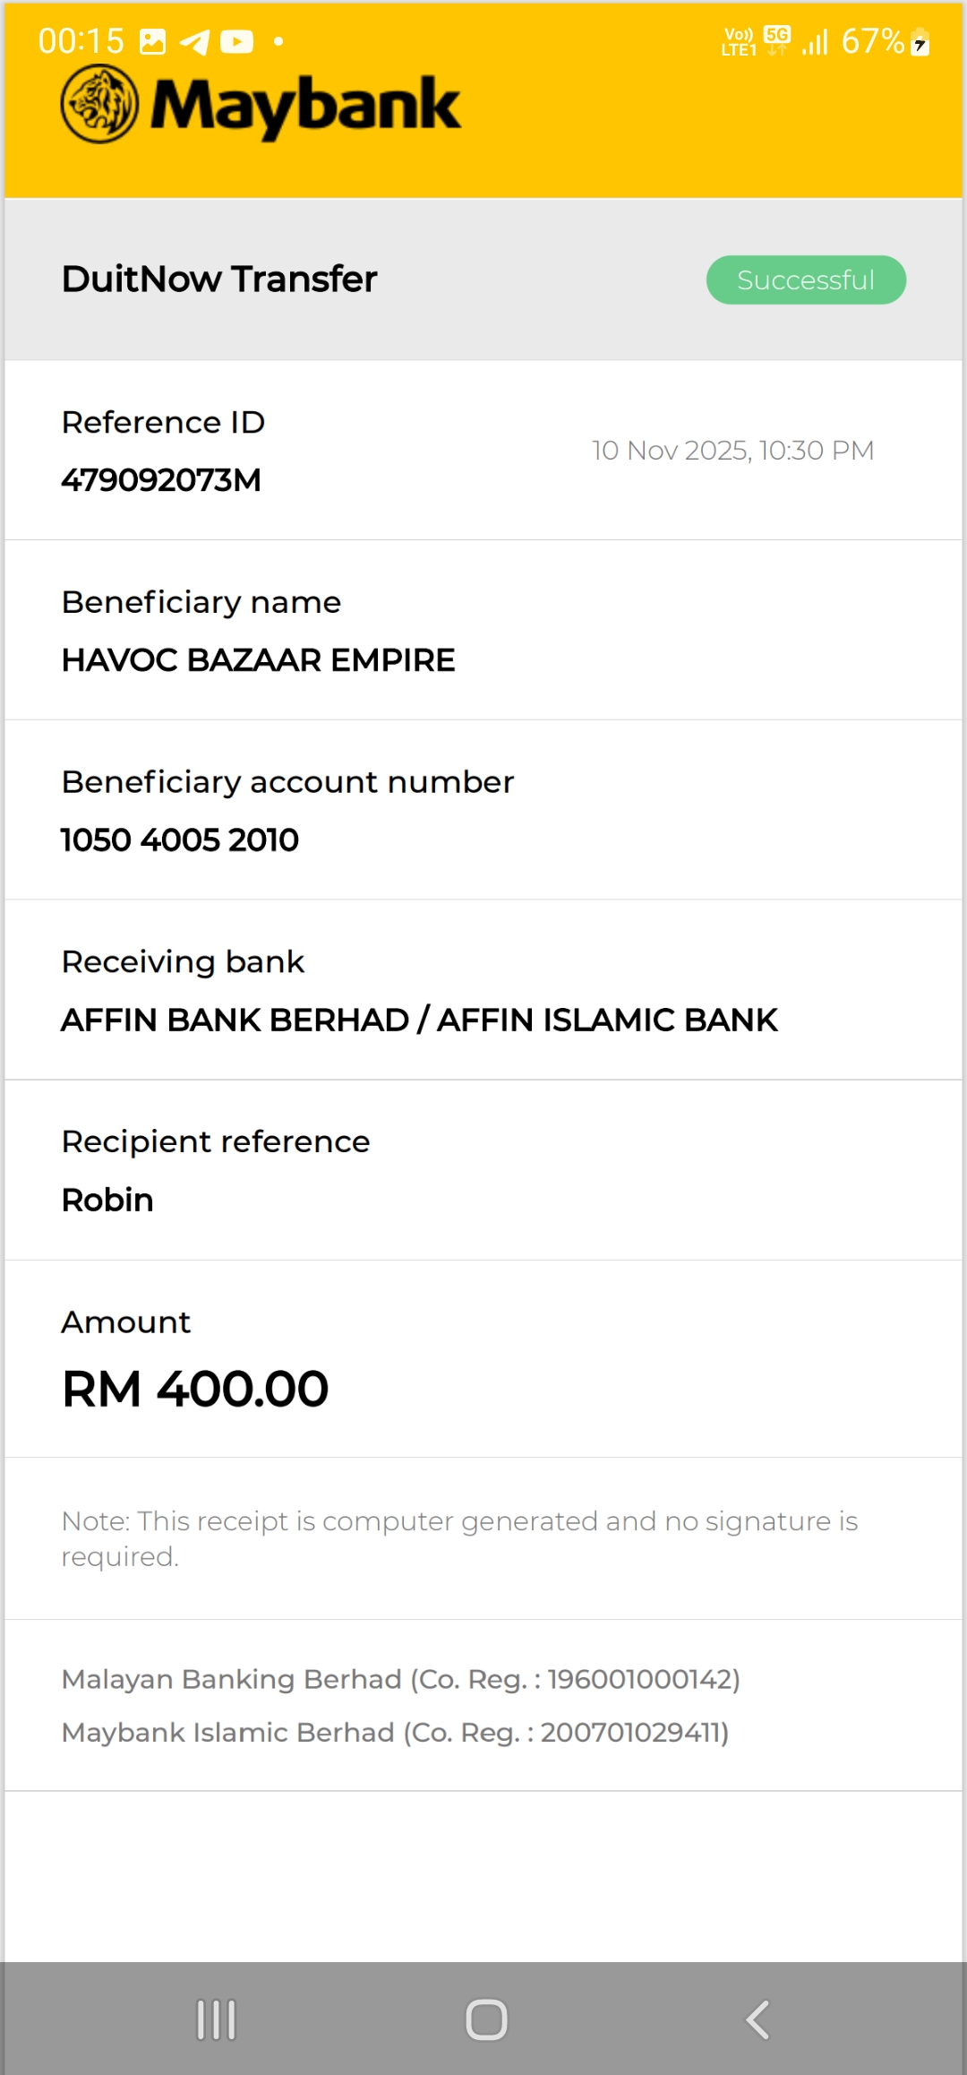The width and height of the screenshot is (967, 2075).
Task: Tap the YouTube notification icon
Action: click(236, 42)
